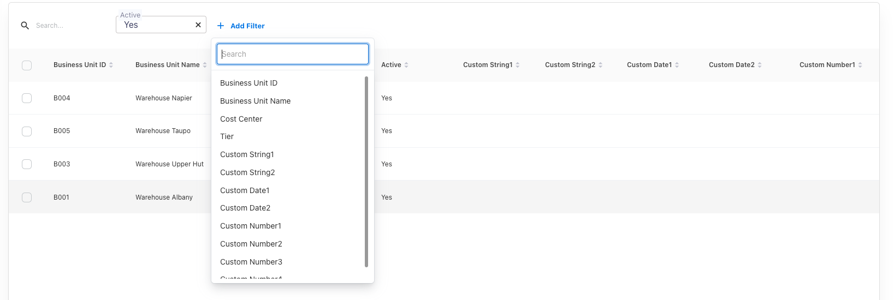Sort by Custom String1 column arrows
The width and height of the screenshot is (894, 300).
518,65
